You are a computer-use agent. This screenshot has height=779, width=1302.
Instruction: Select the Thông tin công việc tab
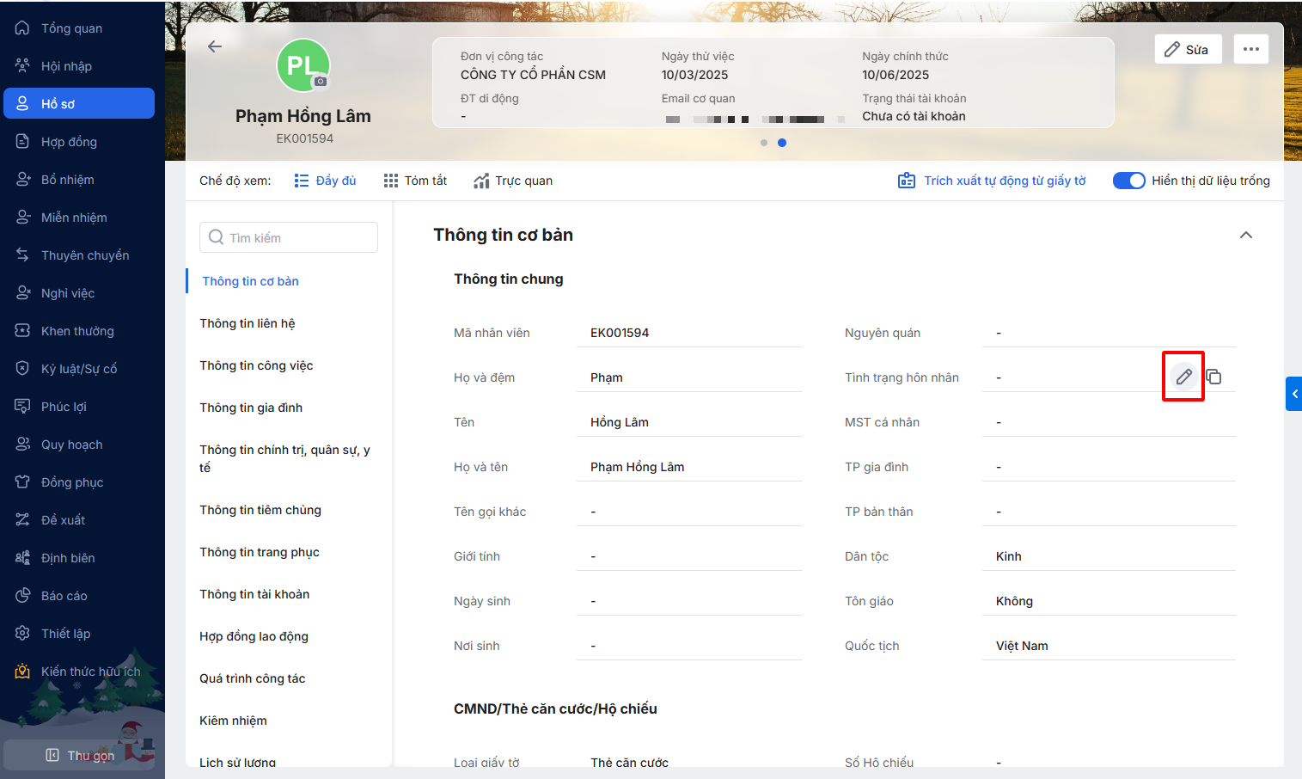[256, 365]
